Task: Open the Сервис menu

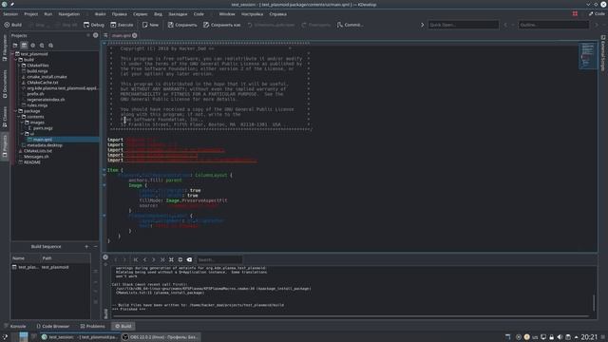Action: coord(141,14)
